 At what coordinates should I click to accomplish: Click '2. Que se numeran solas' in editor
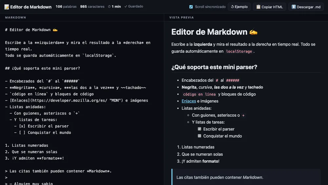point(31,152)
